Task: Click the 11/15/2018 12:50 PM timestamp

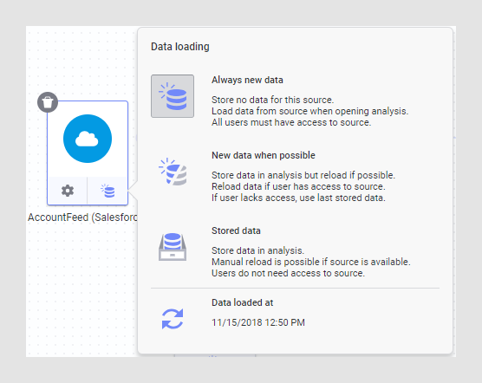Action: point(258,322)
